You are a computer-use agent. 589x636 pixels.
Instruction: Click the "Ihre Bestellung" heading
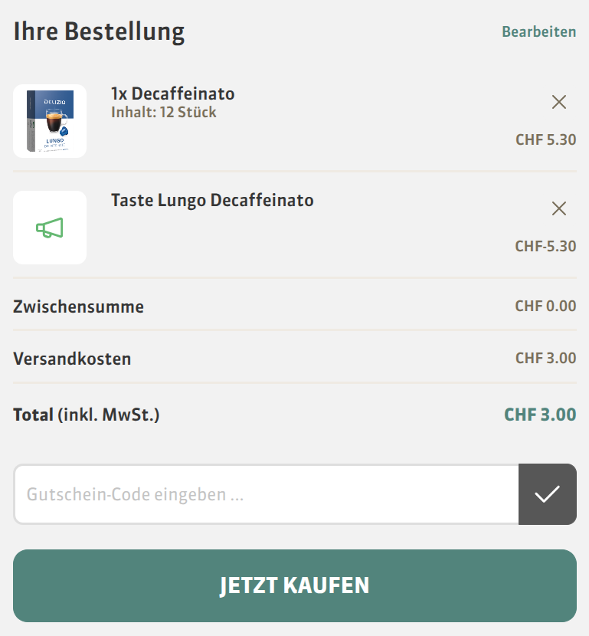99,31
